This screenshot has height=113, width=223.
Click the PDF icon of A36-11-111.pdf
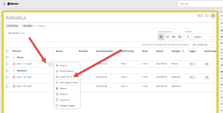(x=14, y=64)
